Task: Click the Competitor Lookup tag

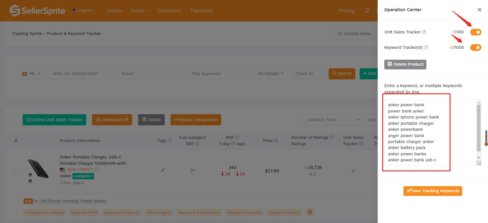Action: pyautogui.click(x=45, y=212)
